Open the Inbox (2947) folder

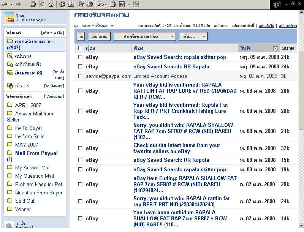tap(35, 44)
